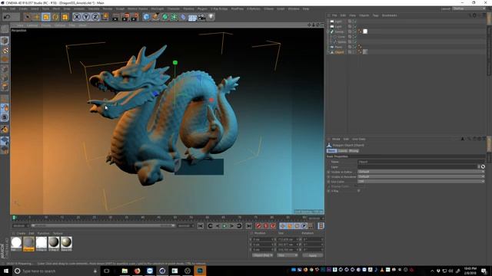Select Points mode in left palette
The image size is (492, 276).
click(x=5, y=69)
